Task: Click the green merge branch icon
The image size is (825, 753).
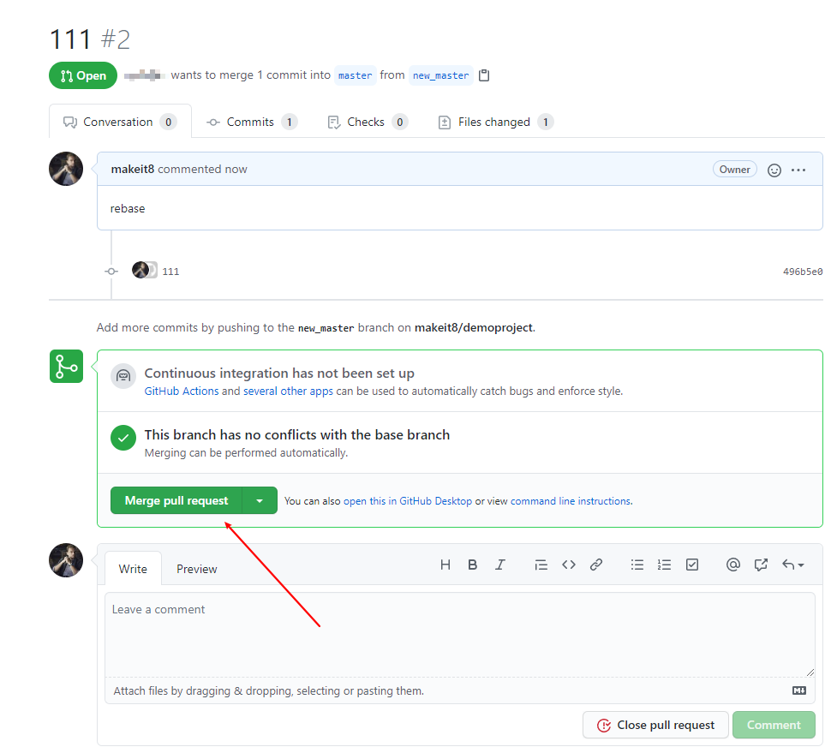Action: (66, 367)
